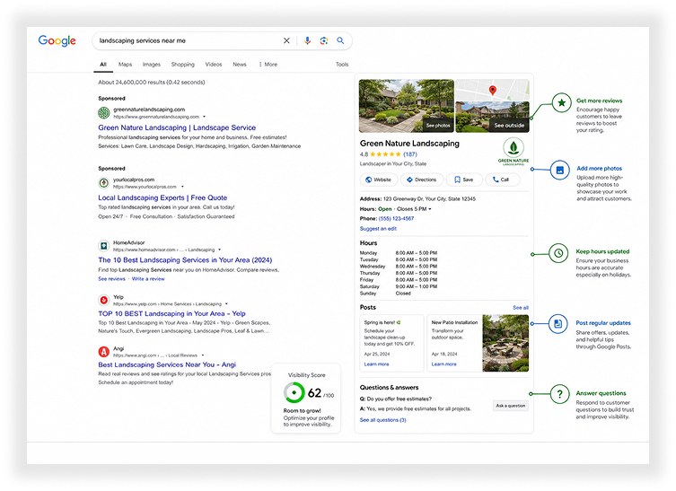The height and width of the screenshot is (491, 676).
Task: Start voice search with microphone icon
Action: 307,40
